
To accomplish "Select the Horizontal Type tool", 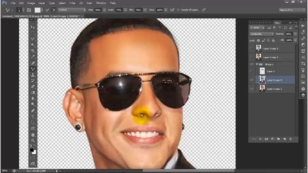I will point(33,116).
